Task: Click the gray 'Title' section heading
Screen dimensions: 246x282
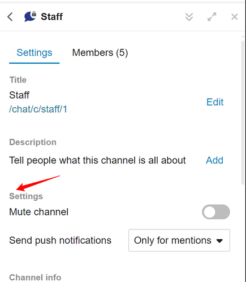Action: tap(18, 80)
